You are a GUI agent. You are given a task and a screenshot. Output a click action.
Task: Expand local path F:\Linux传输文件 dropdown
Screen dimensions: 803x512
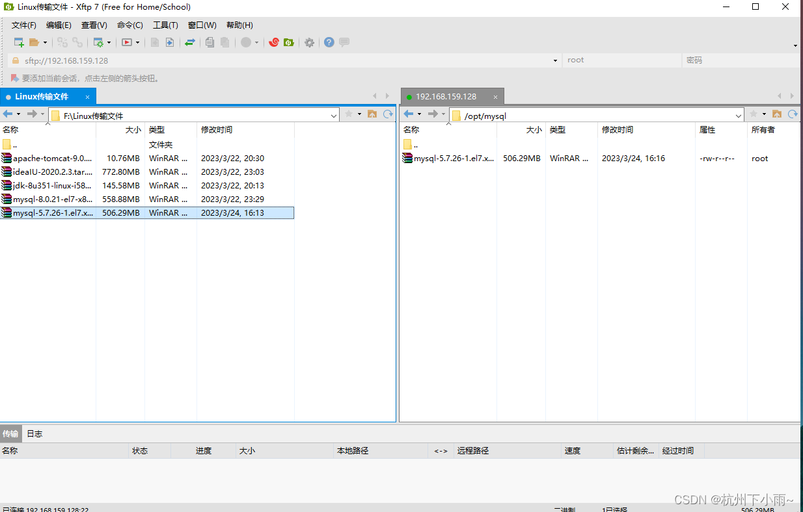point(334,116)
